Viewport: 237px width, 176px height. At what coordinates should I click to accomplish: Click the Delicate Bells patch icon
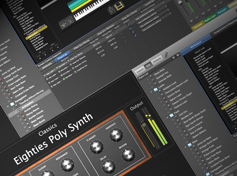tap(155, 83)
